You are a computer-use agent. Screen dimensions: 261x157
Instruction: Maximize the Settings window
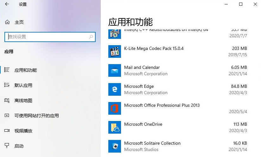(x=240, y=4)
